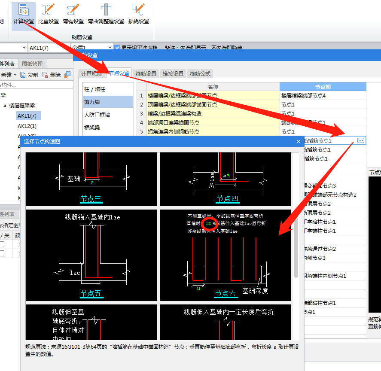
Task: Click the layer copy icon after 删除
Action: tap(67, 75)
